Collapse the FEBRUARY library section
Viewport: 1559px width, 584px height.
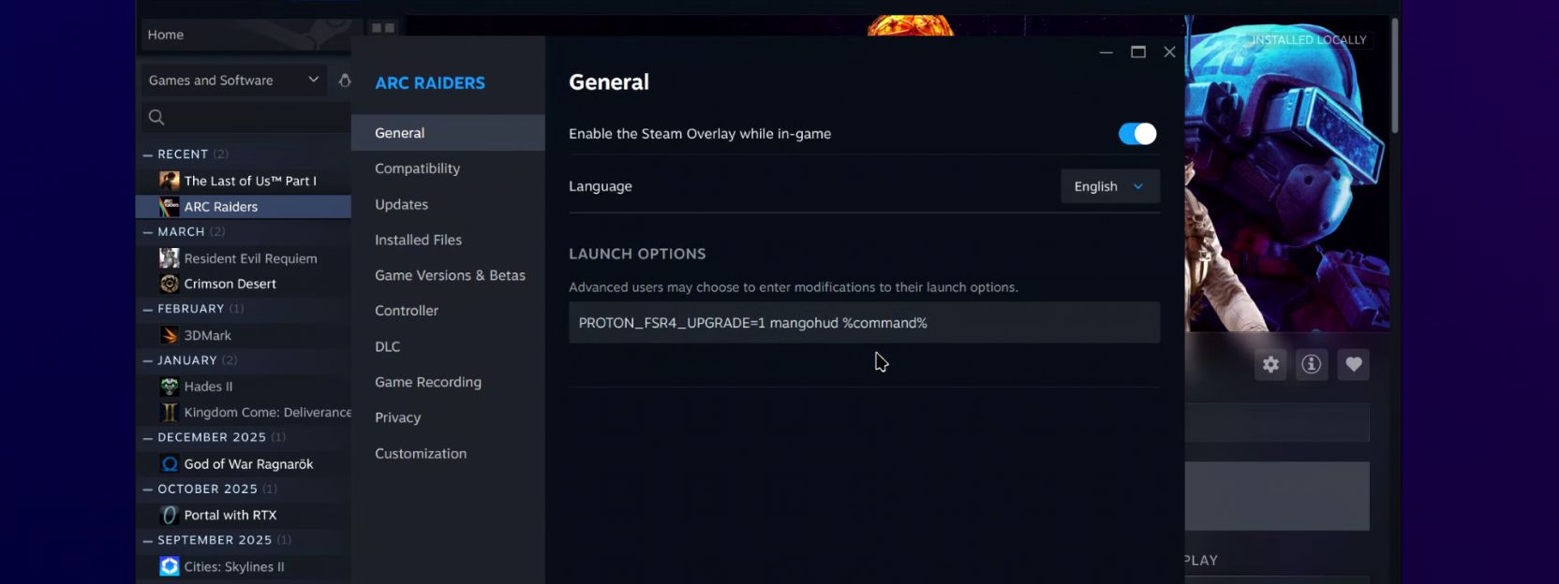tap(147, 309)
